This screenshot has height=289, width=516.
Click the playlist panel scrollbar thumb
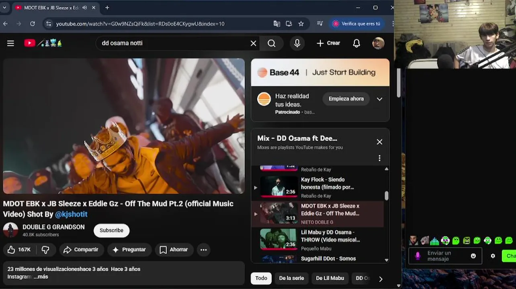[x=387, y=195]
